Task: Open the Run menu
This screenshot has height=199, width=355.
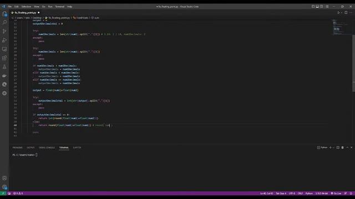Action: coord(50,7)
